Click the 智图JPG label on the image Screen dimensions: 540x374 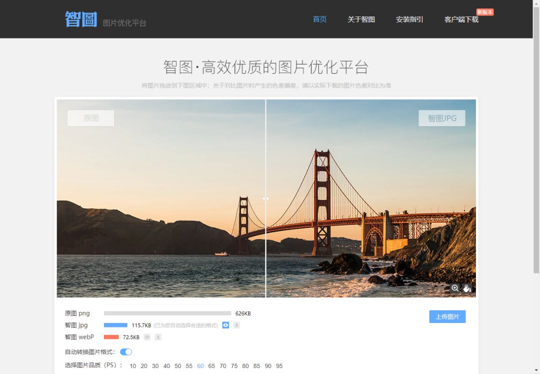[x=441, y=118]
